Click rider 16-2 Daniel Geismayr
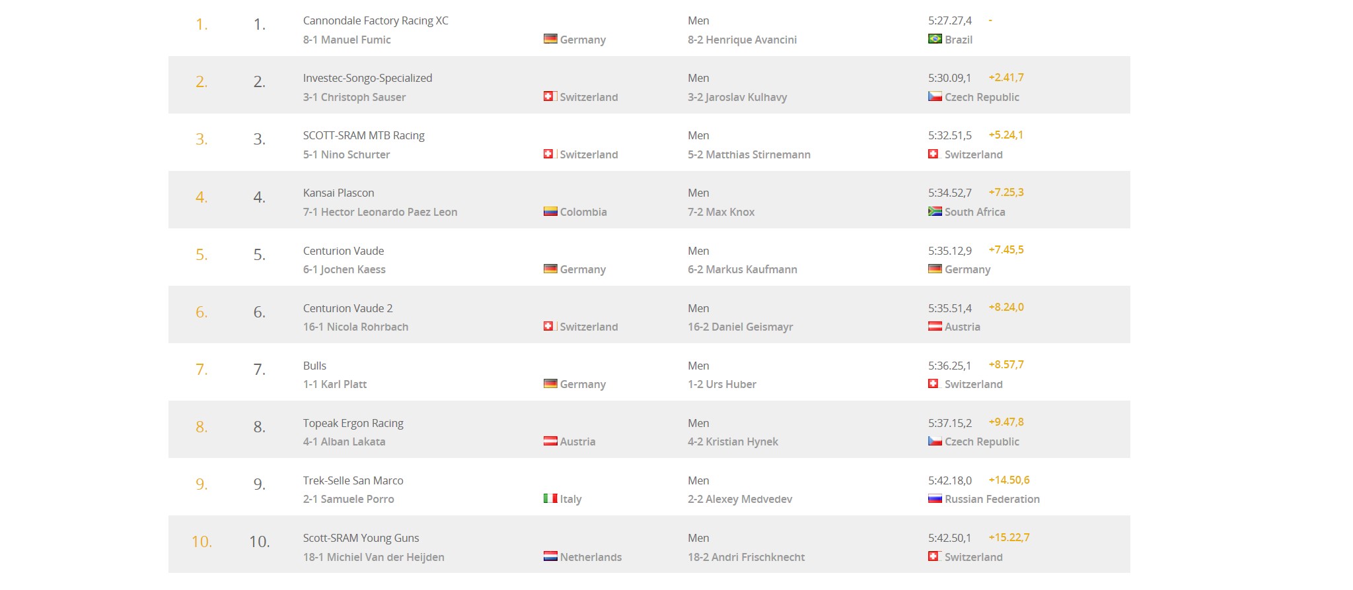This screenshot has width=1353, height=590. click(740, 327)
